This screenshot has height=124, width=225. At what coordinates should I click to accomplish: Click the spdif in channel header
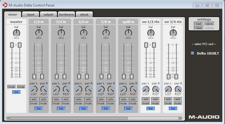(x=128, y=22)
